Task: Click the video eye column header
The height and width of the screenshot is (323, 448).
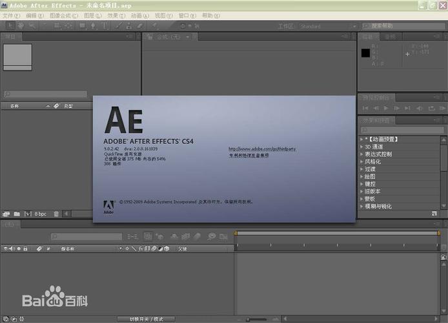Action: [x=5, y=249]
